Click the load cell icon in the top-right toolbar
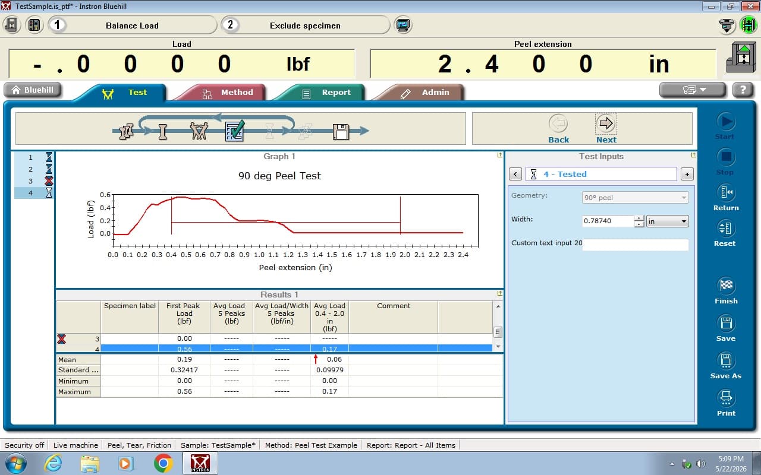 pyautogui.click(x=727, y=25)
